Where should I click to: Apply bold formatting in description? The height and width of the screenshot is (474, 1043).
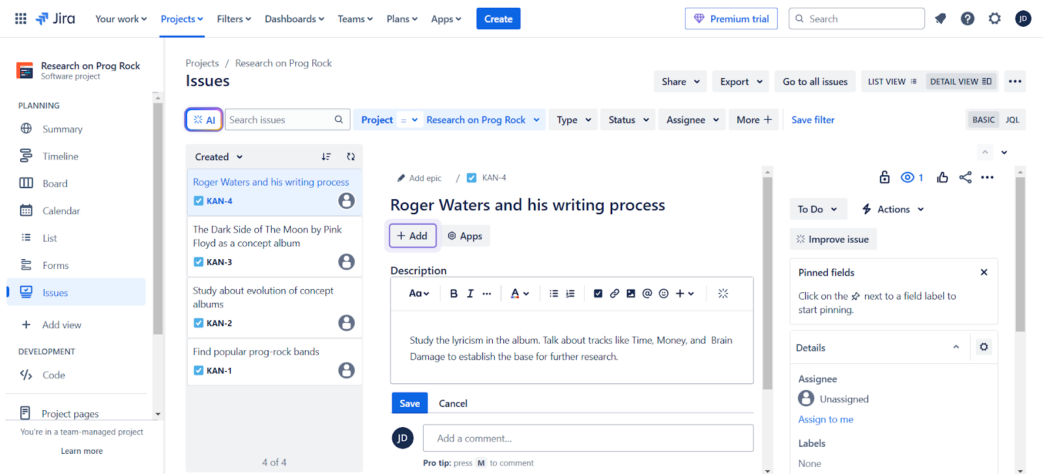click(x=454, y=294)
